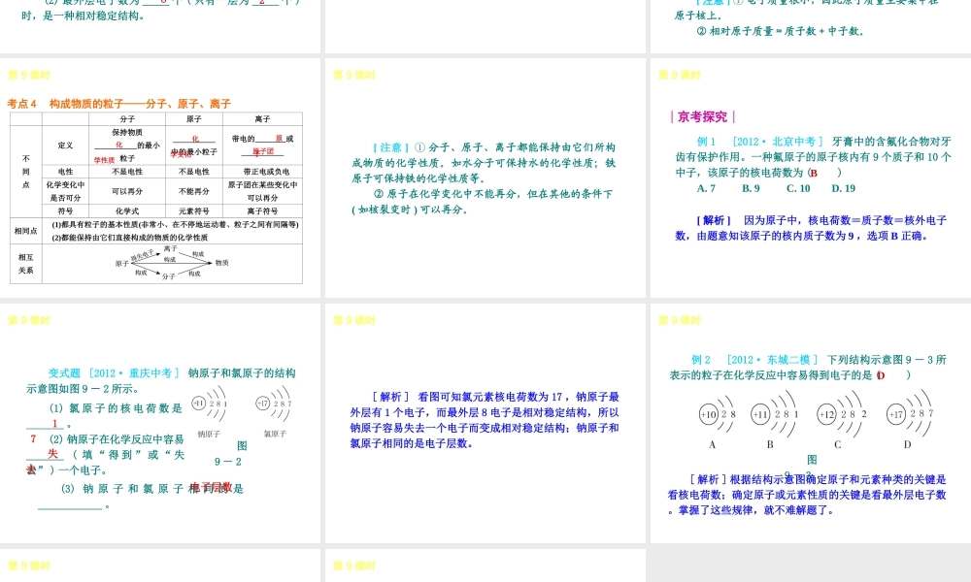Screen dimensions: 971x582
Task: Click answer option B. 9
Action: coord(751,188)
